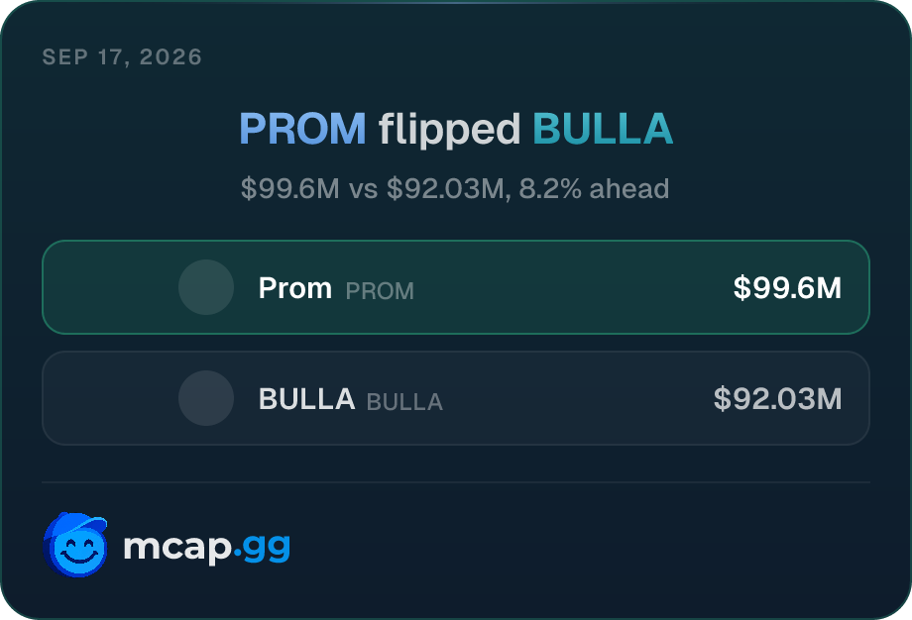912x620 pixels.
Task: Click the gray PROM ticker symbol
Action: 380,290
